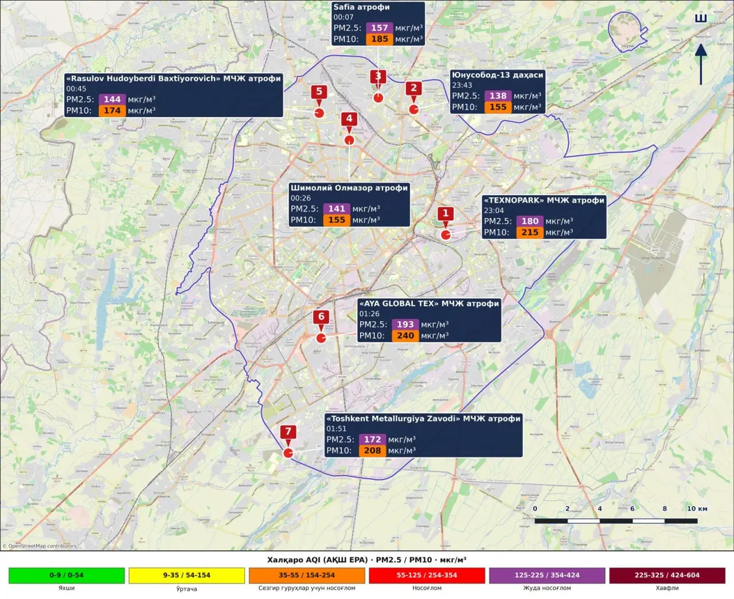Select the numbered marker 6 flag
The image size is (734, 599).
(x=321, y=317)
